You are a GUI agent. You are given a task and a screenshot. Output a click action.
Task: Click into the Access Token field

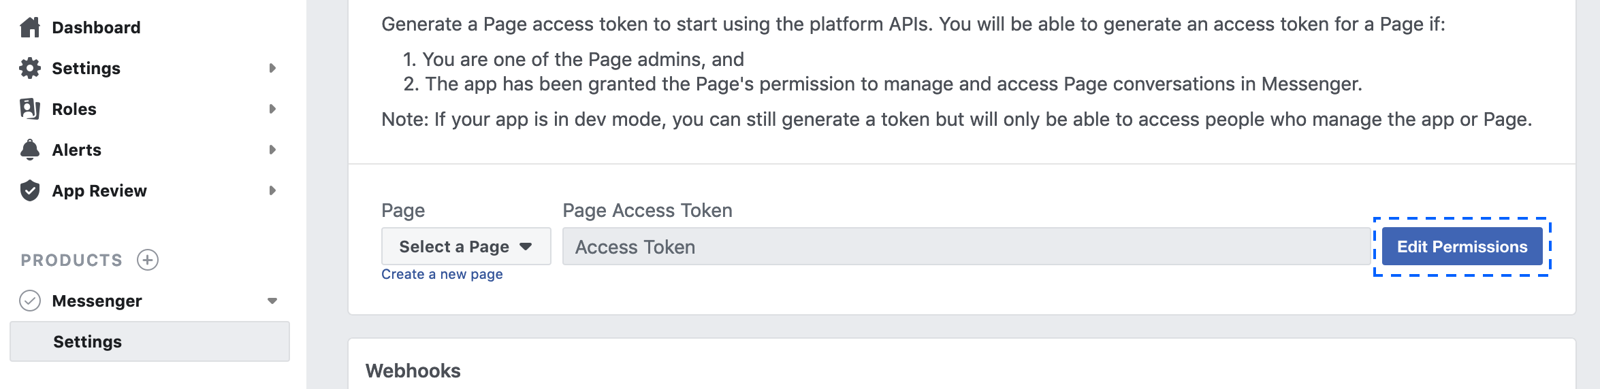coord(966,246)
